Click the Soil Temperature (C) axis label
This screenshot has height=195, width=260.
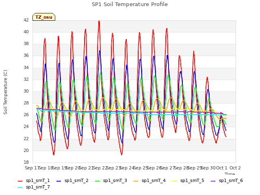5,92
